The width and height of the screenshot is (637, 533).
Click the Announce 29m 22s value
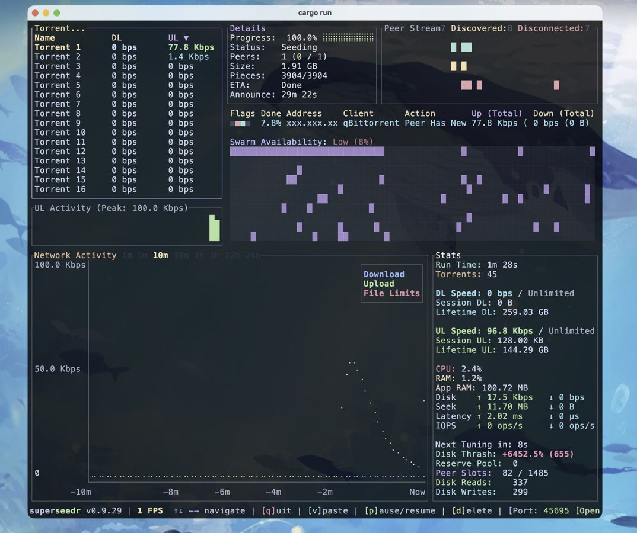(x=299, y=95)
